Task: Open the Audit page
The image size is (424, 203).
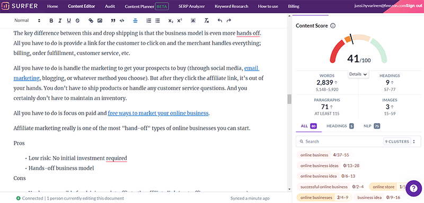Action: 110,6
